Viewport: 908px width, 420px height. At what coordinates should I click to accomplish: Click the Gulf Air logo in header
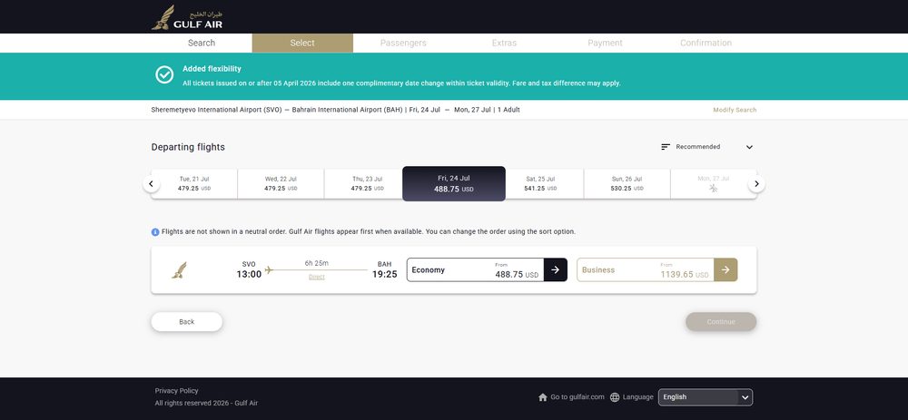pos(187,17)
